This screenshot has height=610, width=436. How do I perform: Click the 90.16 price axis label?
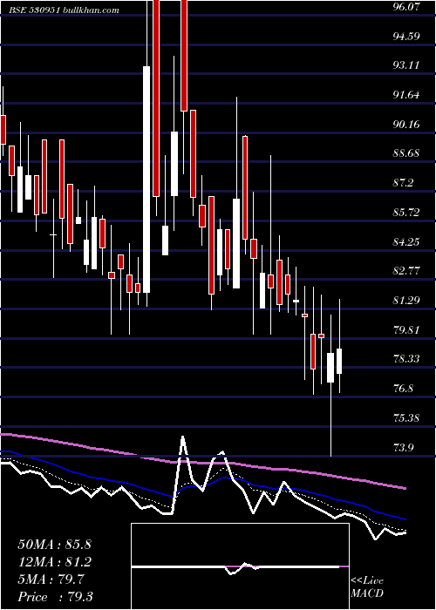coord(406,125)
